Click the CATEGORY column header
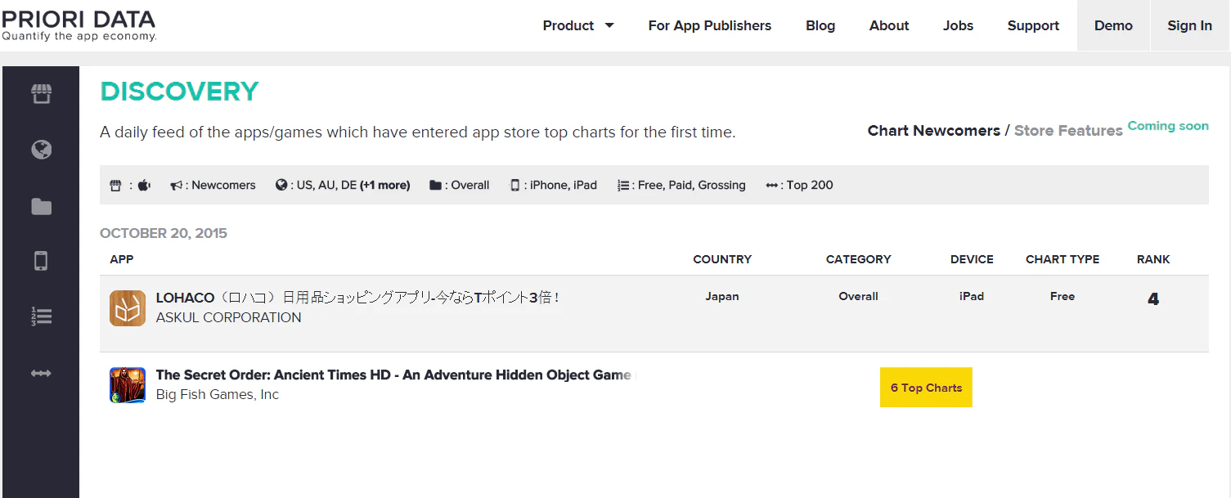This screenshot has height=498, width=1231. point(858,259)
